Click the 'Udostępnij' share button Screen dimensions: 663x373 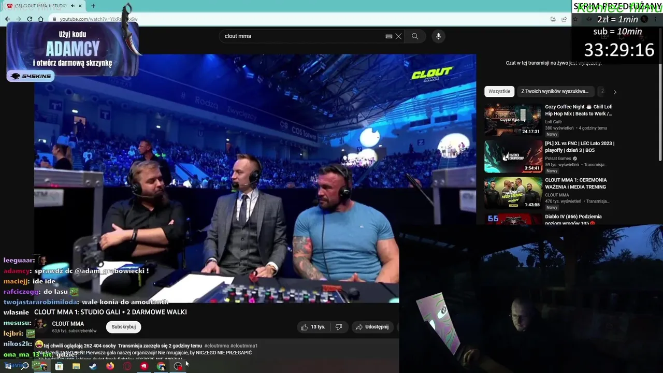372,327
